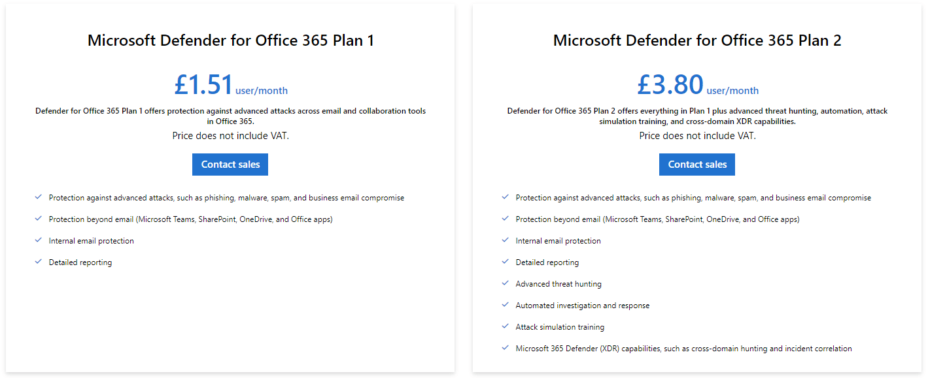Viewport: 928px width, 378px height.
Task: Click Contact sales under Plan 2
Action: tap(697, 164)
